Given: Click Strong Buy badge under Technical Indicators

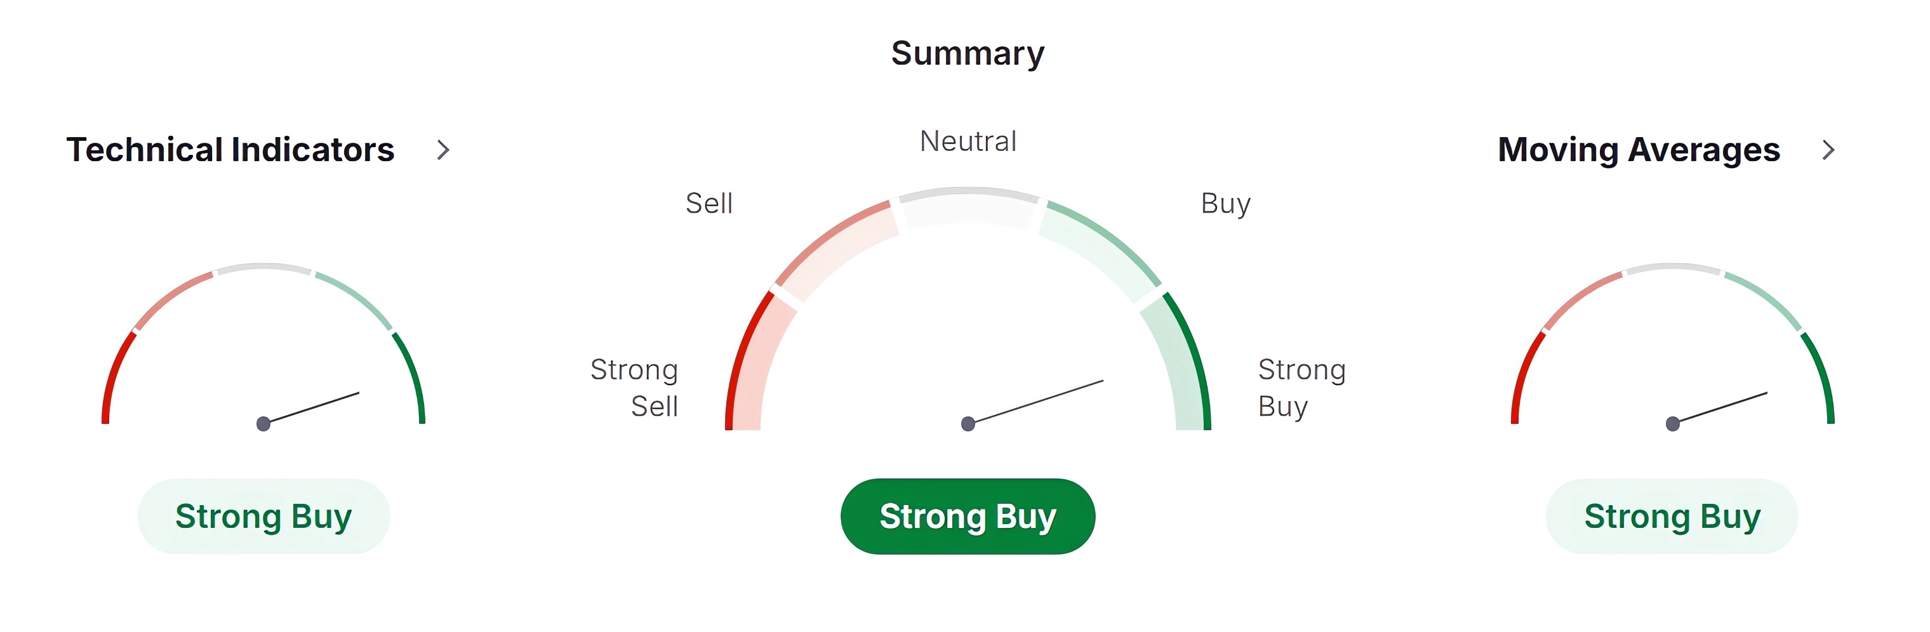Looking at the screenshot, I should click(x=263, y=517).
